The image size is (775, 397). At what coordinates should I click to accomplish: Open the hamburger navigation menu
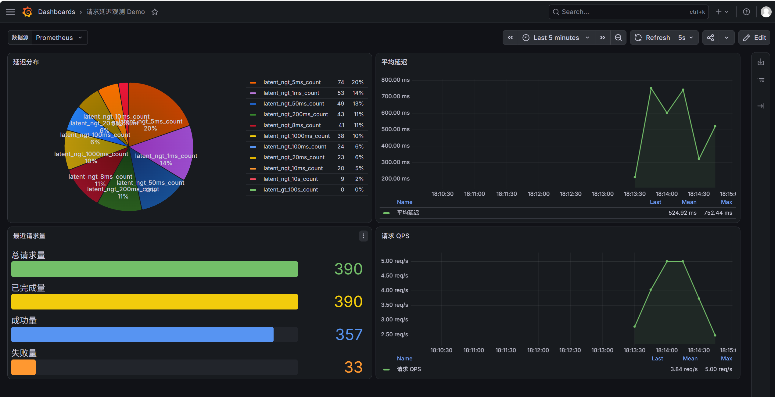pyautogui.click(x=10, y=12)
